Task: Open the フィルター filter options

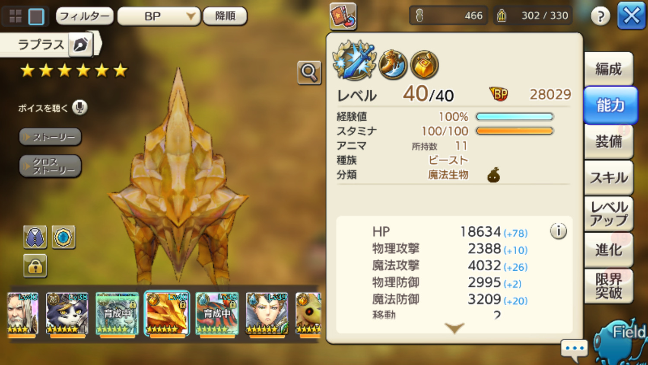Action: tap(85, 16)
